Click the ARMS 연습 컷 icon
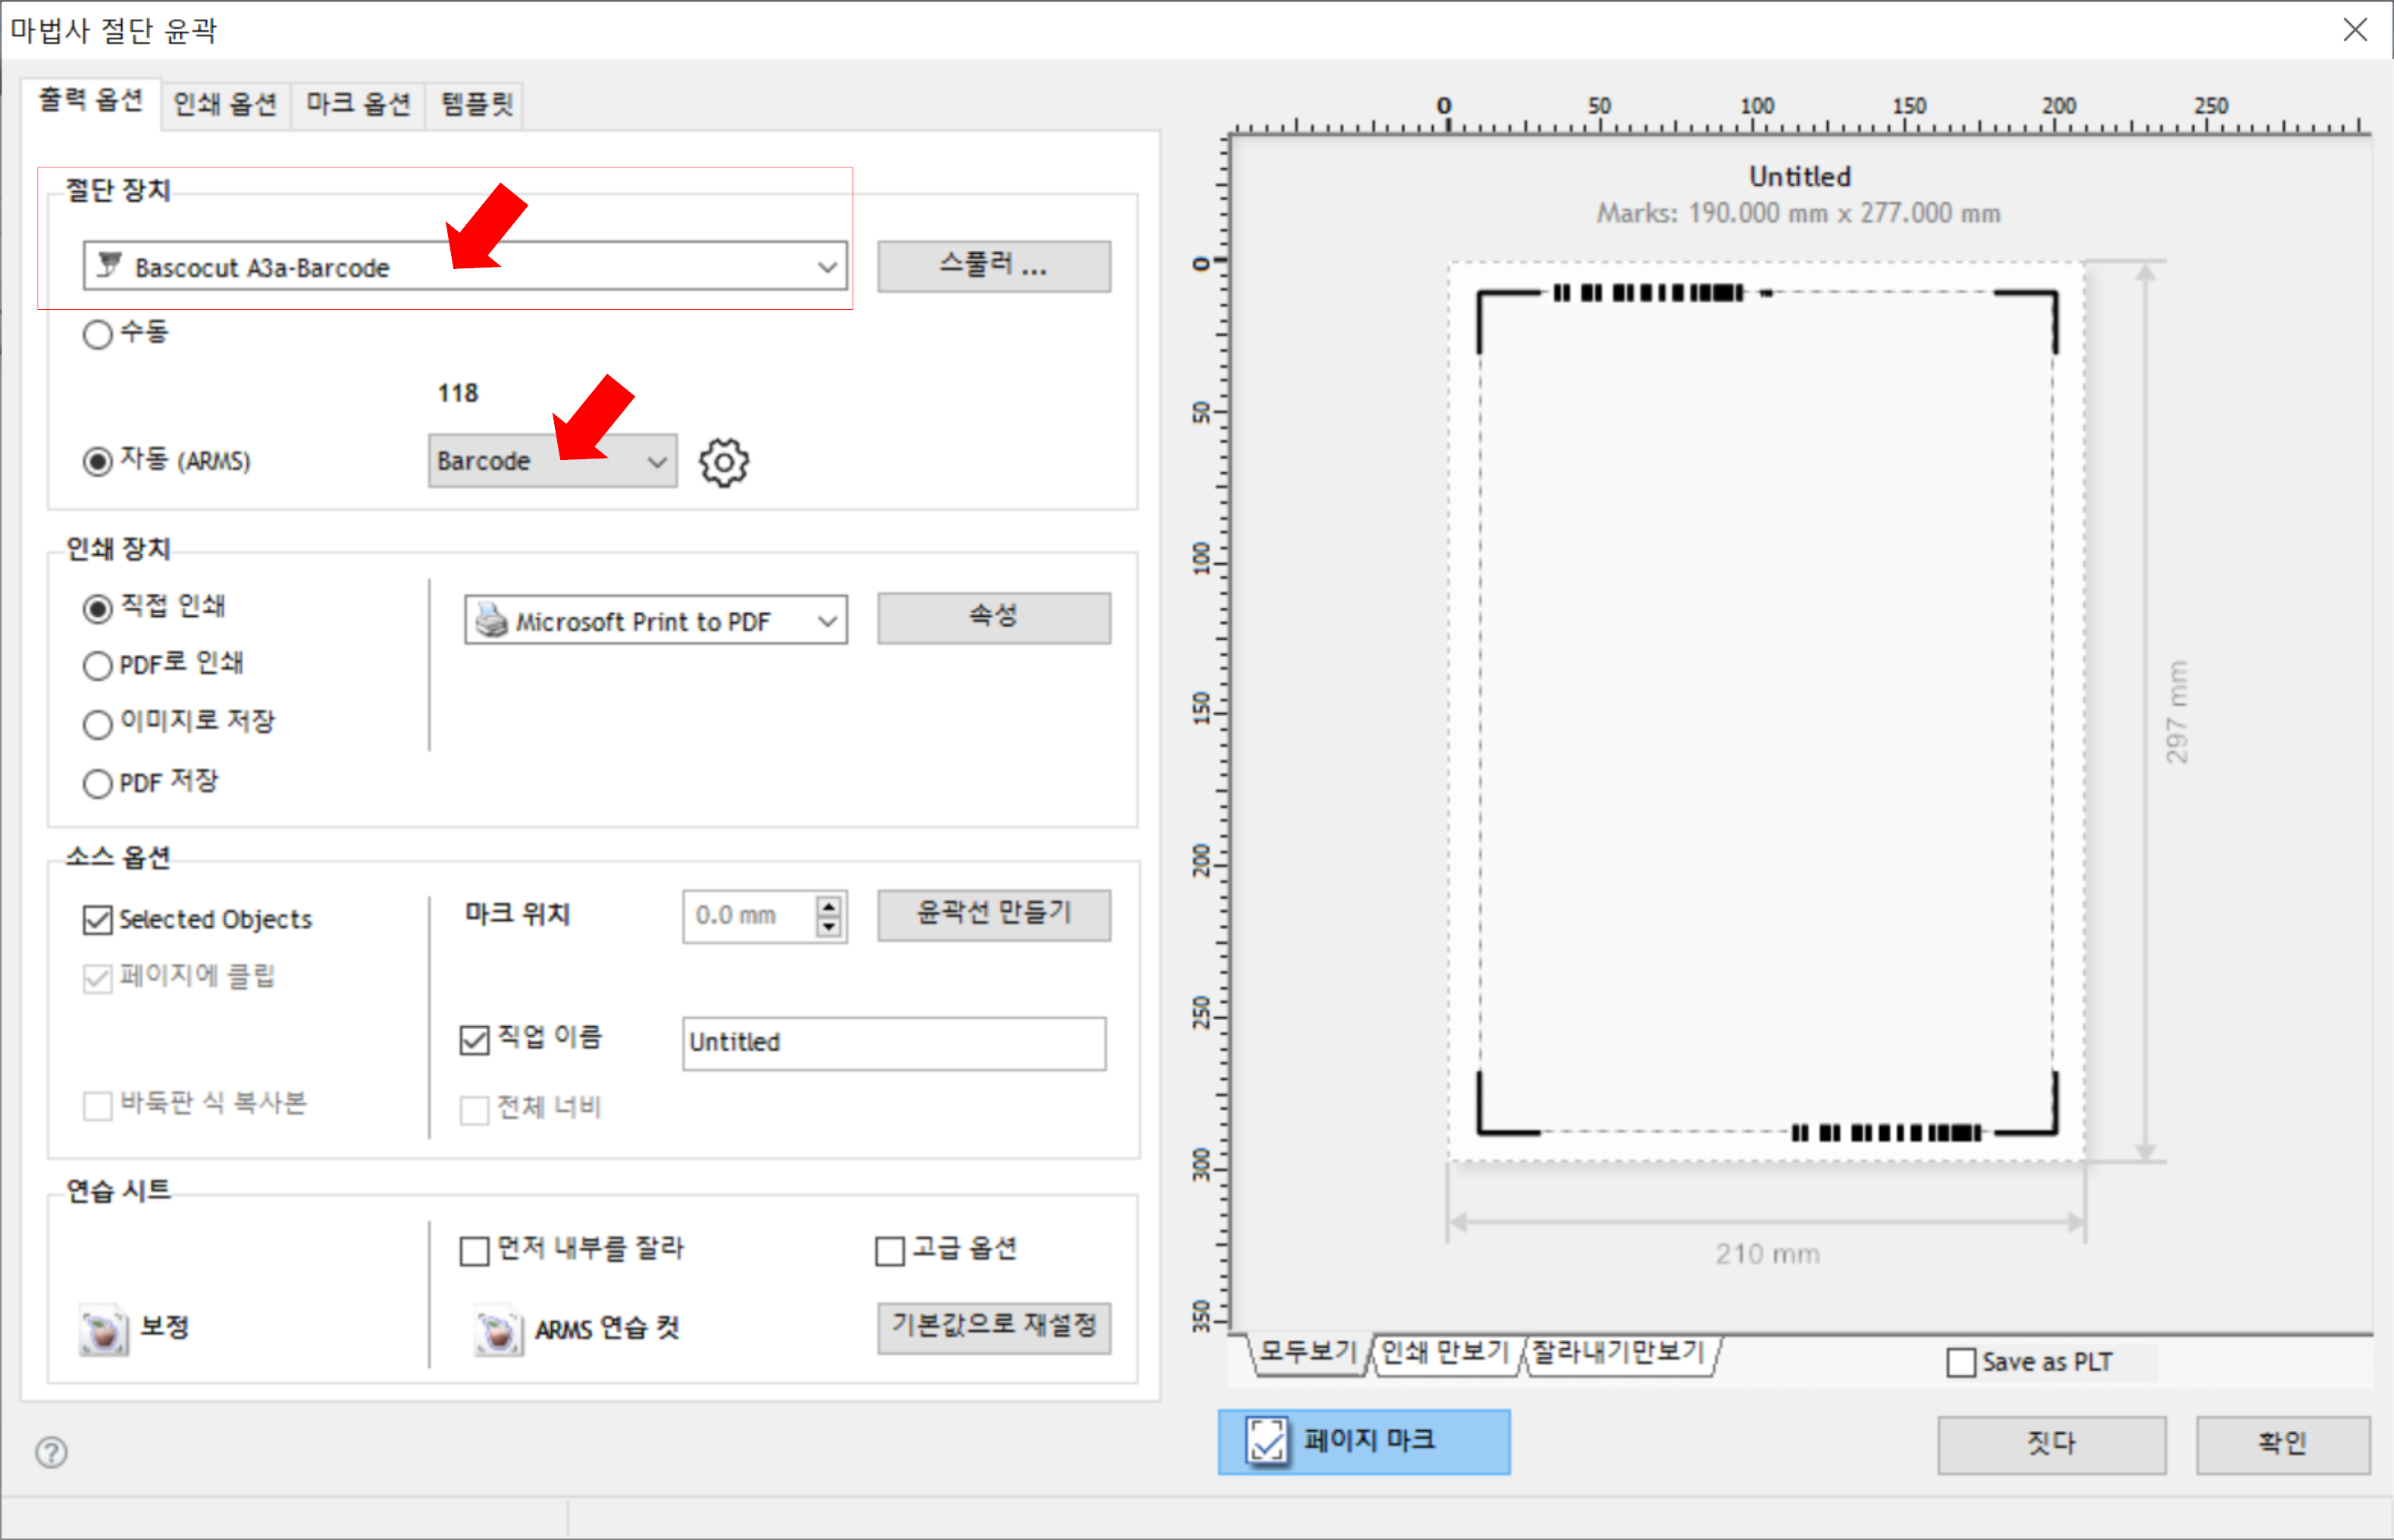Image resolution: width=2394 pixels, height=1540 pixels. click(x=498, y=1329)
